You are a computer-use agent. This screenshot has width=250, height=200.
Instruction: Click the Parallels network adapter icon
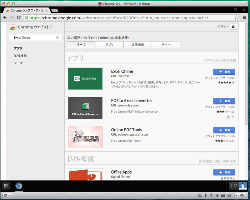click(229, 195)
